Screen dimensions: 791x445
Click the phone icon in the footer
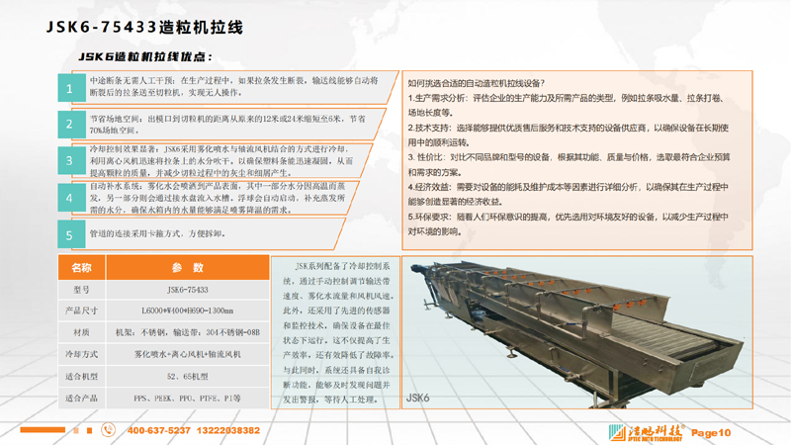point(108,430)
